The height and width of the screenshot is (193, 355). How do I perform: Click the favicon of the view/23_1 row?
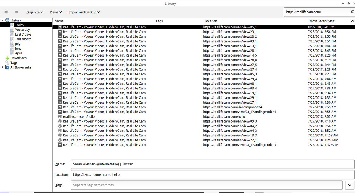point(60,32)
